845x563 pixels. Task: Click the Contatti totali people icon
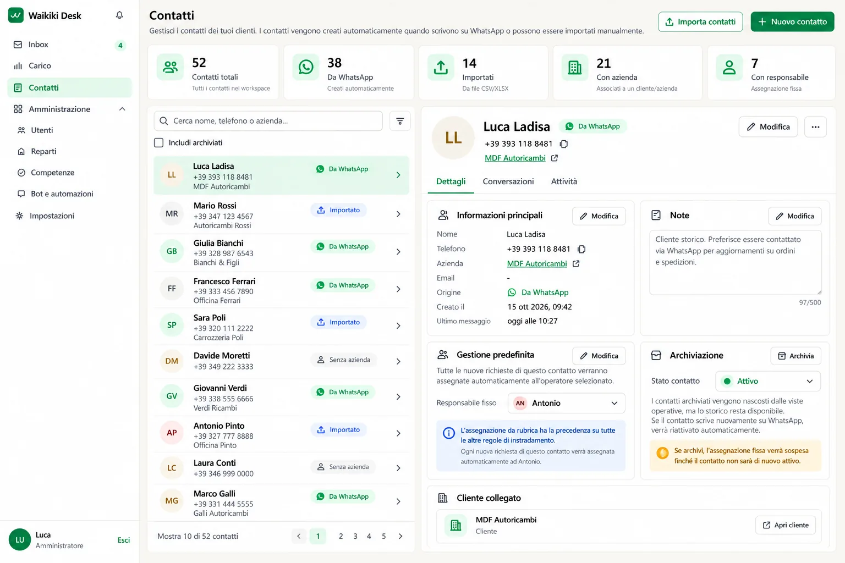171,67
